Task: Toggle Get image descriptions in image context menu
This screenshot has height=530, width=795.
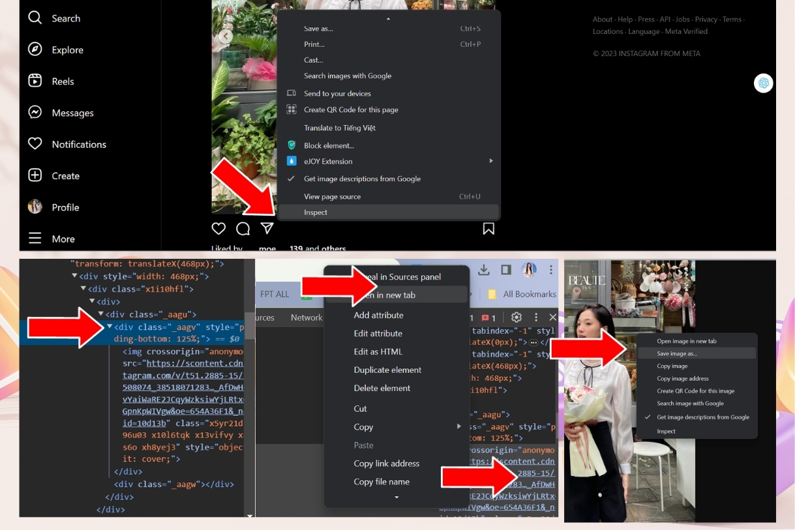Action: click(696, 417)
